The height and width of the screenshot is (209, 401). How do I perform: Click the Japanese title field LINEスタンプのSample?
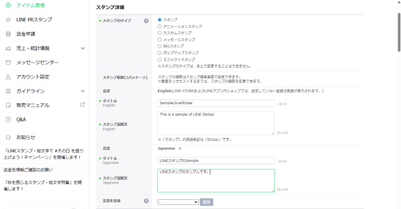click(x=216, y=160)
